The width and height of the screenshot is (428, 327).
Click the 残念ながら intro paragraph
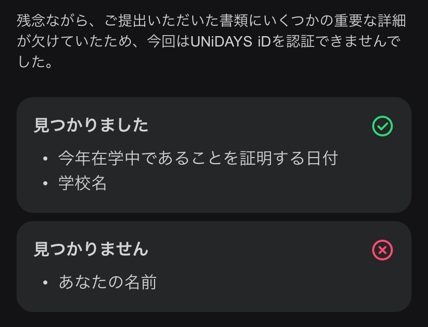(211, 41)
